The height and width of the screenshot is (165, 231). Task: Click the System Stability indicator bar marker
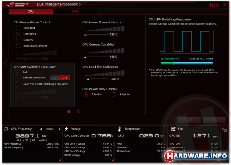pyautogui.click(x=174, y=63)
